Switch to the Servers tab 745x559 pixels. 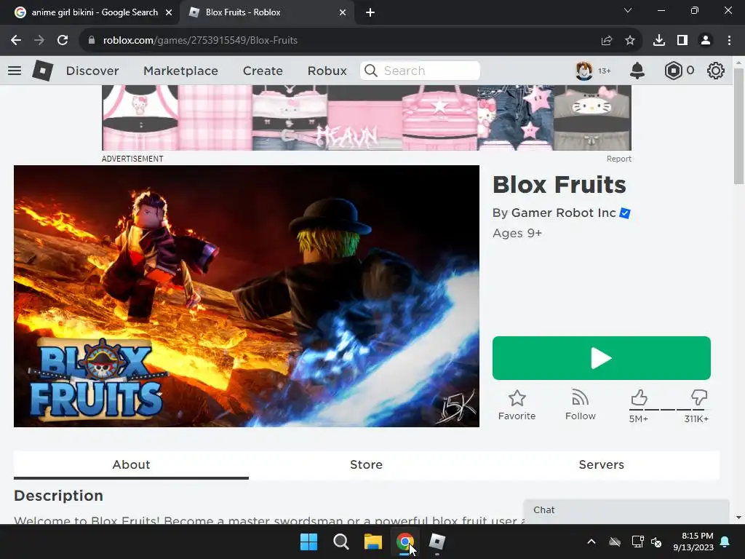pyautogui.click(x=602, y=464)
